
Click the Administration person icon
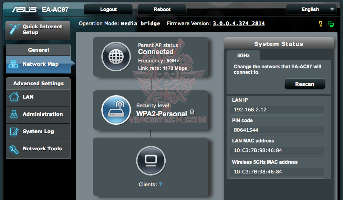14,114
